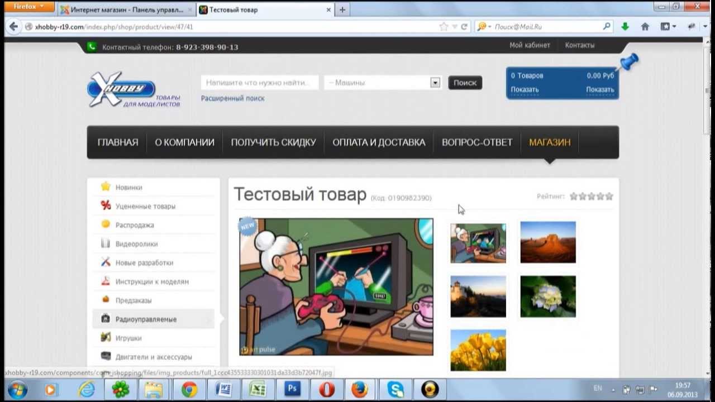The width and height of the screenshot is (715, 402).
Task: Click the browser URL address field
Action: [235, 26]
